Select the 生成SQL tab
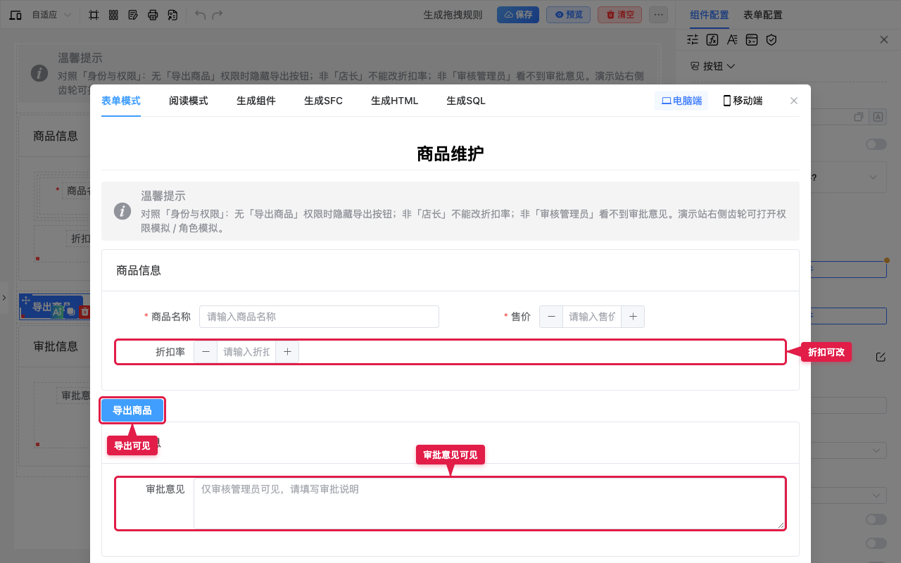This screenshot has width=901, height=563. tap(466, 101)
